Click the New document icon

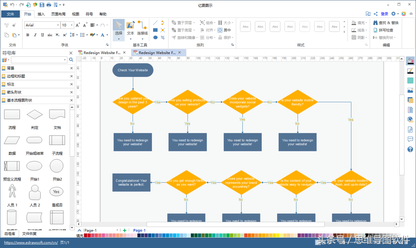pos(29,5)
